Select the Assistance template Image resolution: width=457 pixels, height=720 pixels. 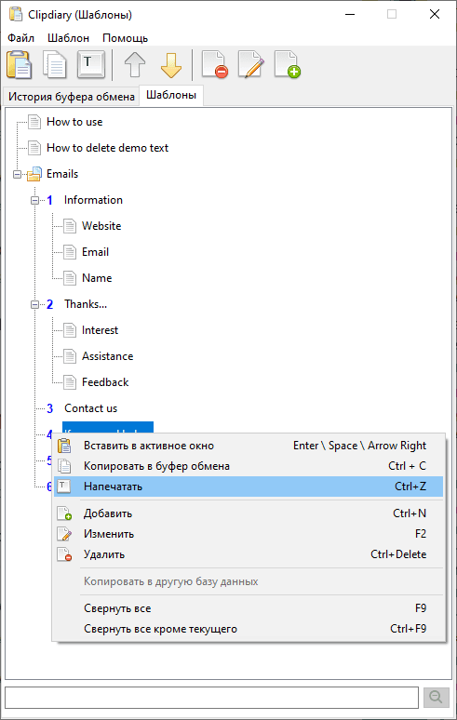pyautogui.click(x=107, y=356)
